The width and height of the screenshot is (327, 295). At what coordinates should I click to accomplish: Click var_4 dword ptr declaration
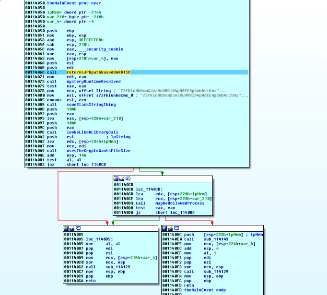(70, 22)
